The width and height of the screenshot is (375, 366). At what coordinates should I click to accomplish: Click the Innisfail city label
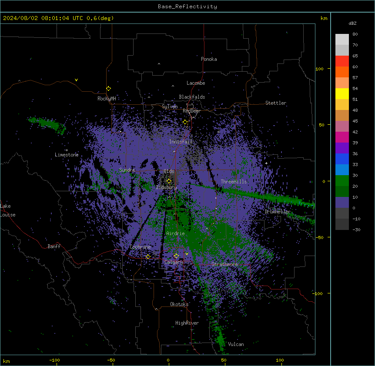(x=181, y=142)
